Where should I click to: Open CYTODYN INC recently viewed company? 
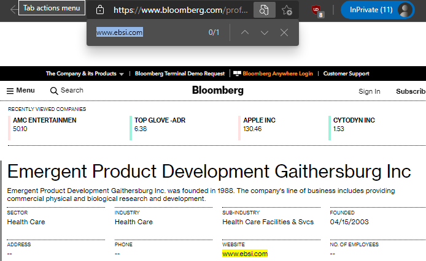354,120
